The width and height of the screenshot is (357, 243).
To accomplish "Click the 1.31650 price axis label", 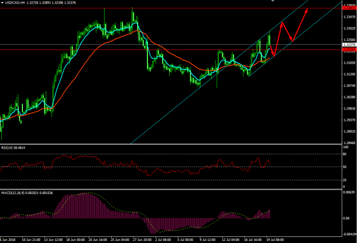I will pyautogui.click(x=349, y=63).
